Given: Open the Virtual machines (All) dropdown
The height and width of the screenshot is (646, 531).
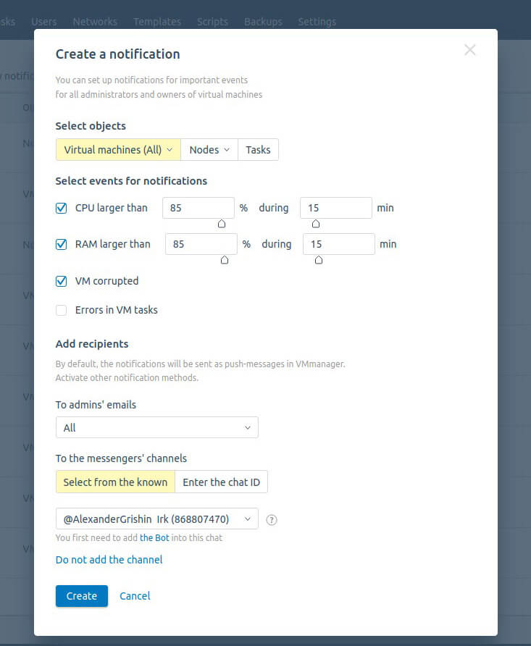Looking at the screenshot, I should pos(118,150).
